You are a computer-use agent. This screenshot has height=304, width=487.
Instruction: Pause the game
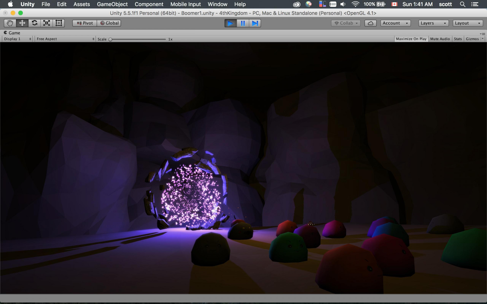click(243, 23)
